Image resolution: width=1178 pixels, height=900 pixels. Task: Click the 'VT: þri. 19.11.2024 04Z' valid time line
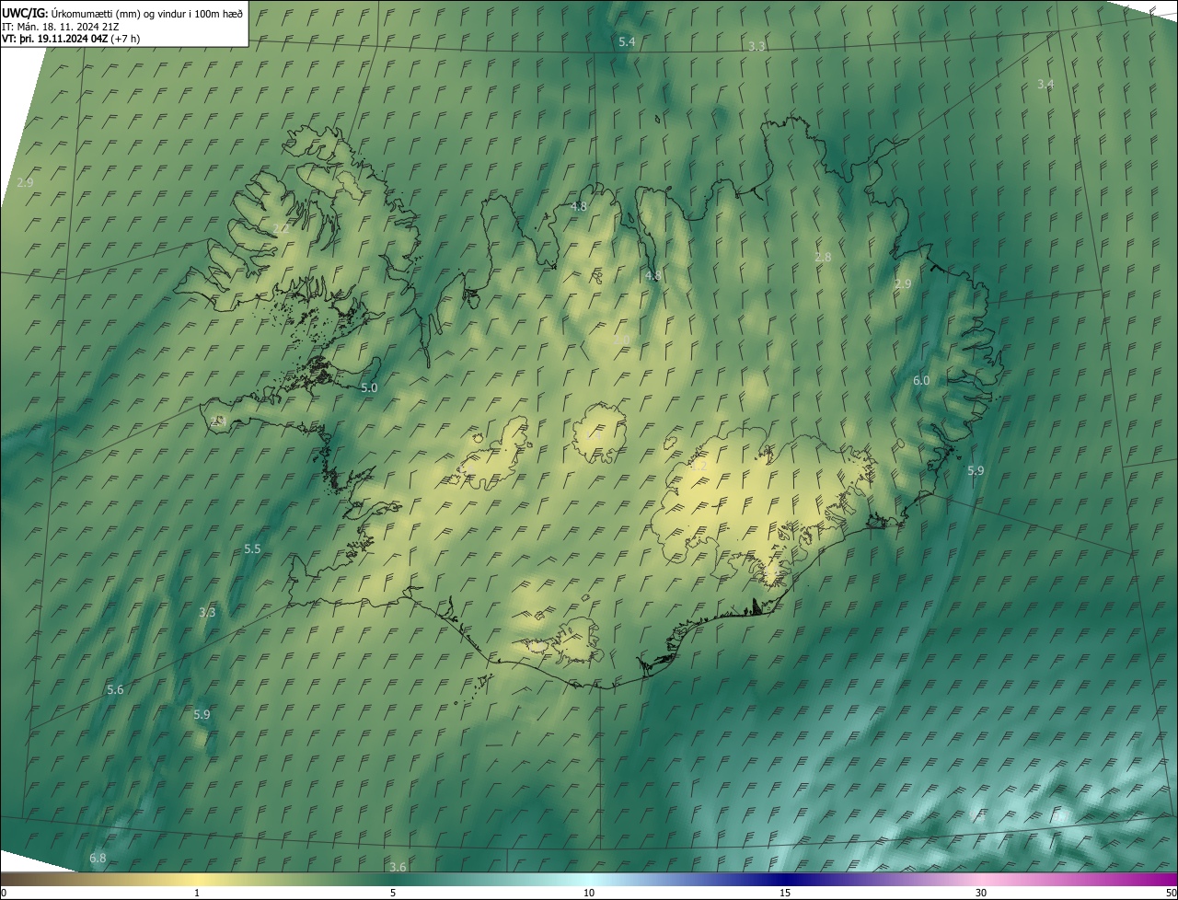tap(56, 39)
